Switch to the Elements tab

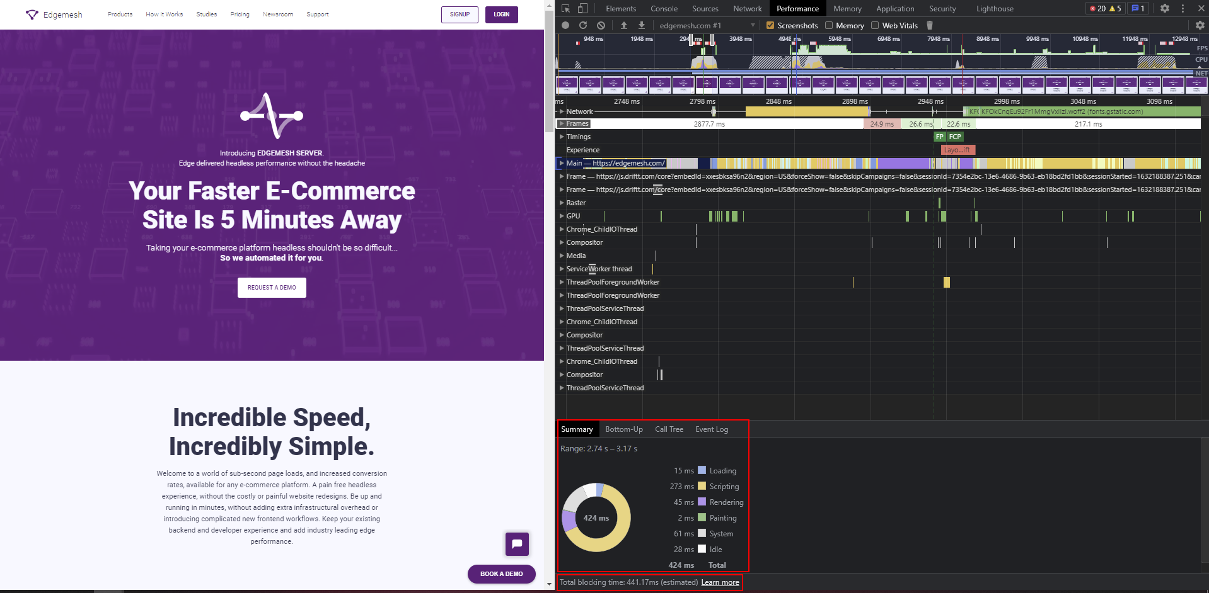621,9
